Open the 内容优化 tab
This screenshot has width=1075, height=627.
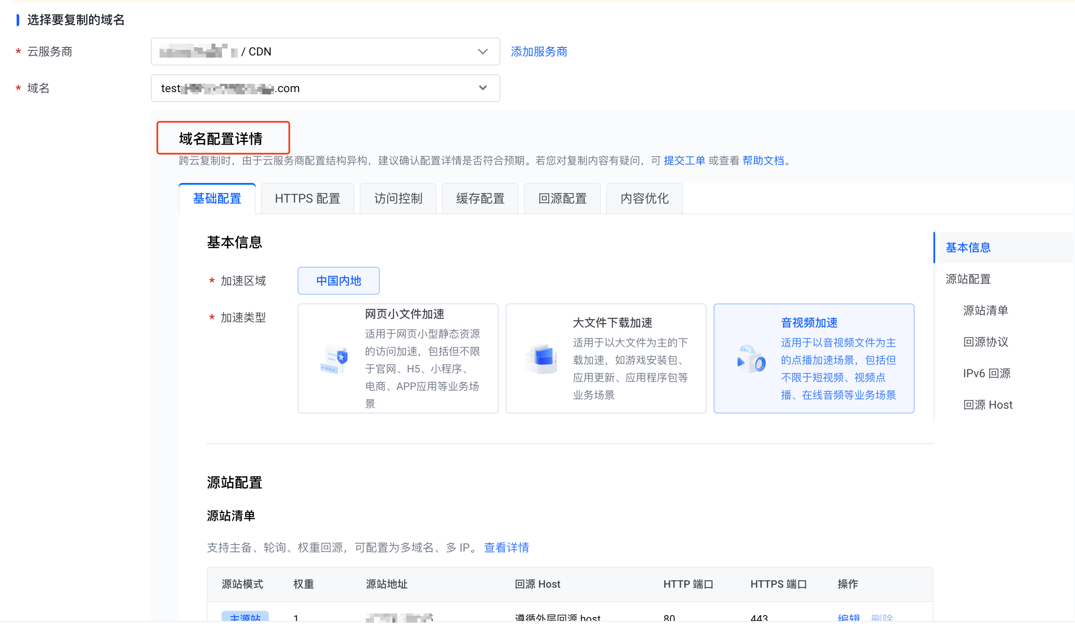(x=645, y=199)
